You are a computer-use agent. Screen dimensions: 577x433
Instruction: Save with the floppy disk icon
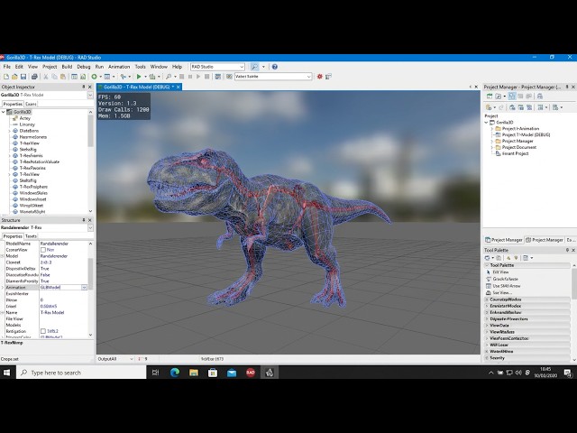(x=23, y=77)
